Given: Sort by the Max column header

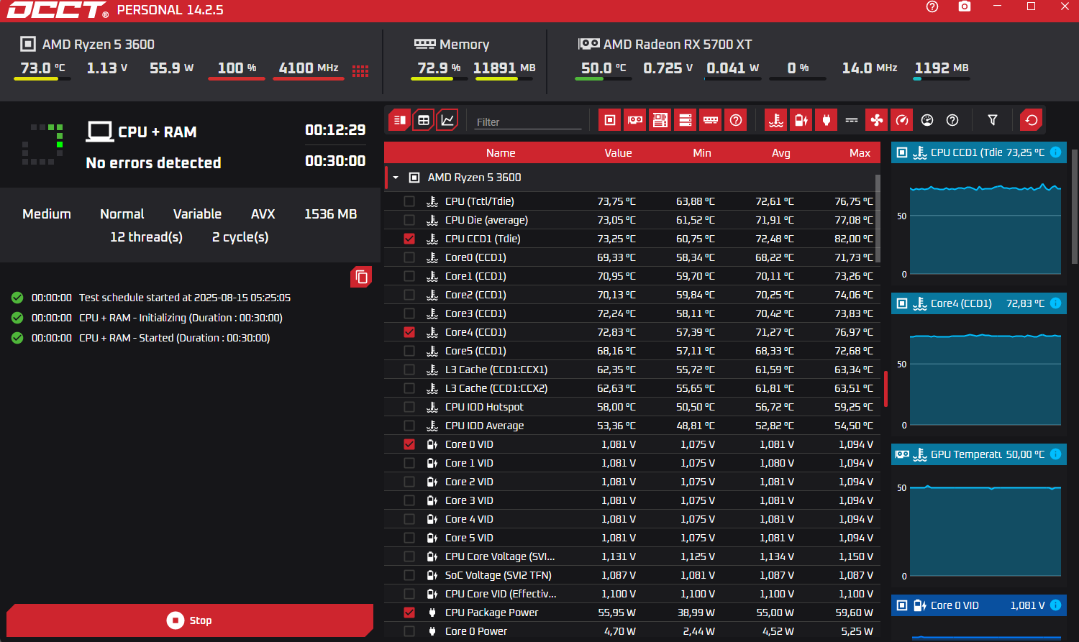Looking at the screenshot, I should coord(860,153).
